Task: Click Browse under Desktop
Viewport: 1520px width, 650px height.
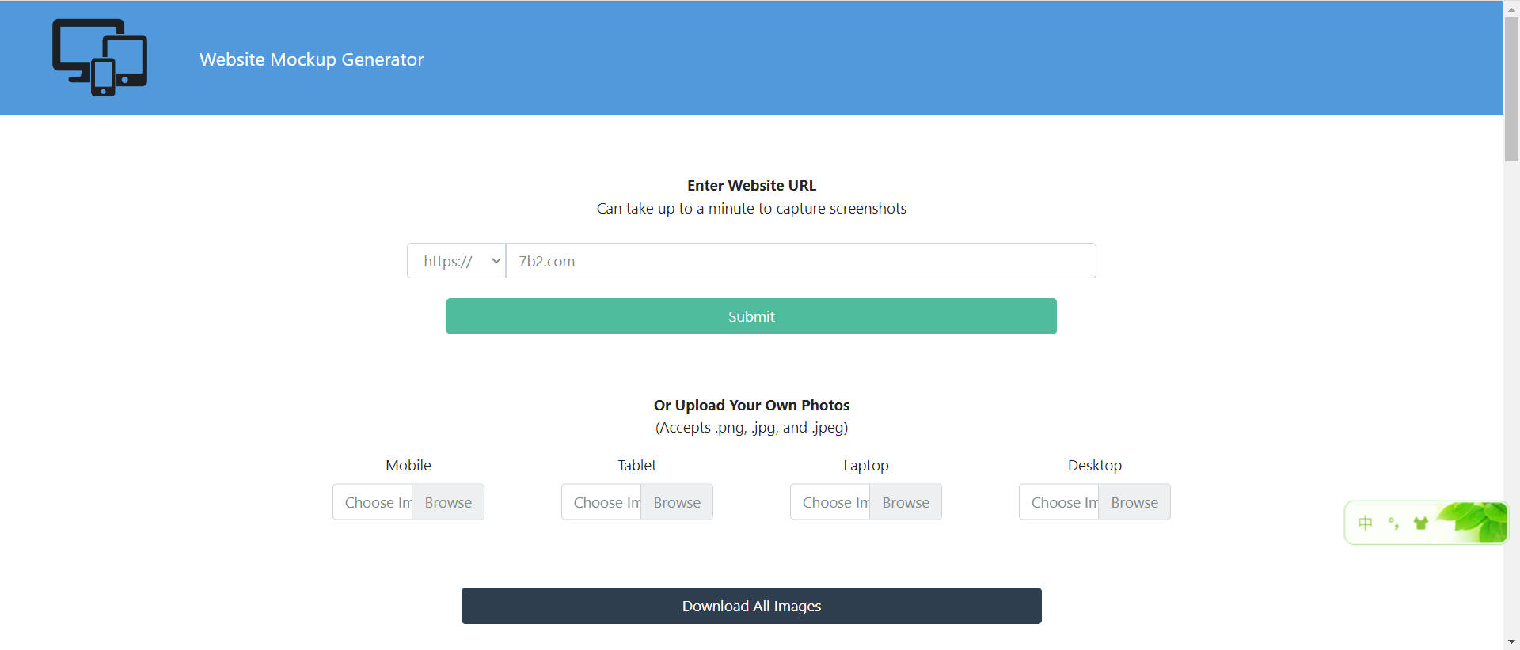Action: pos(1134,502)
